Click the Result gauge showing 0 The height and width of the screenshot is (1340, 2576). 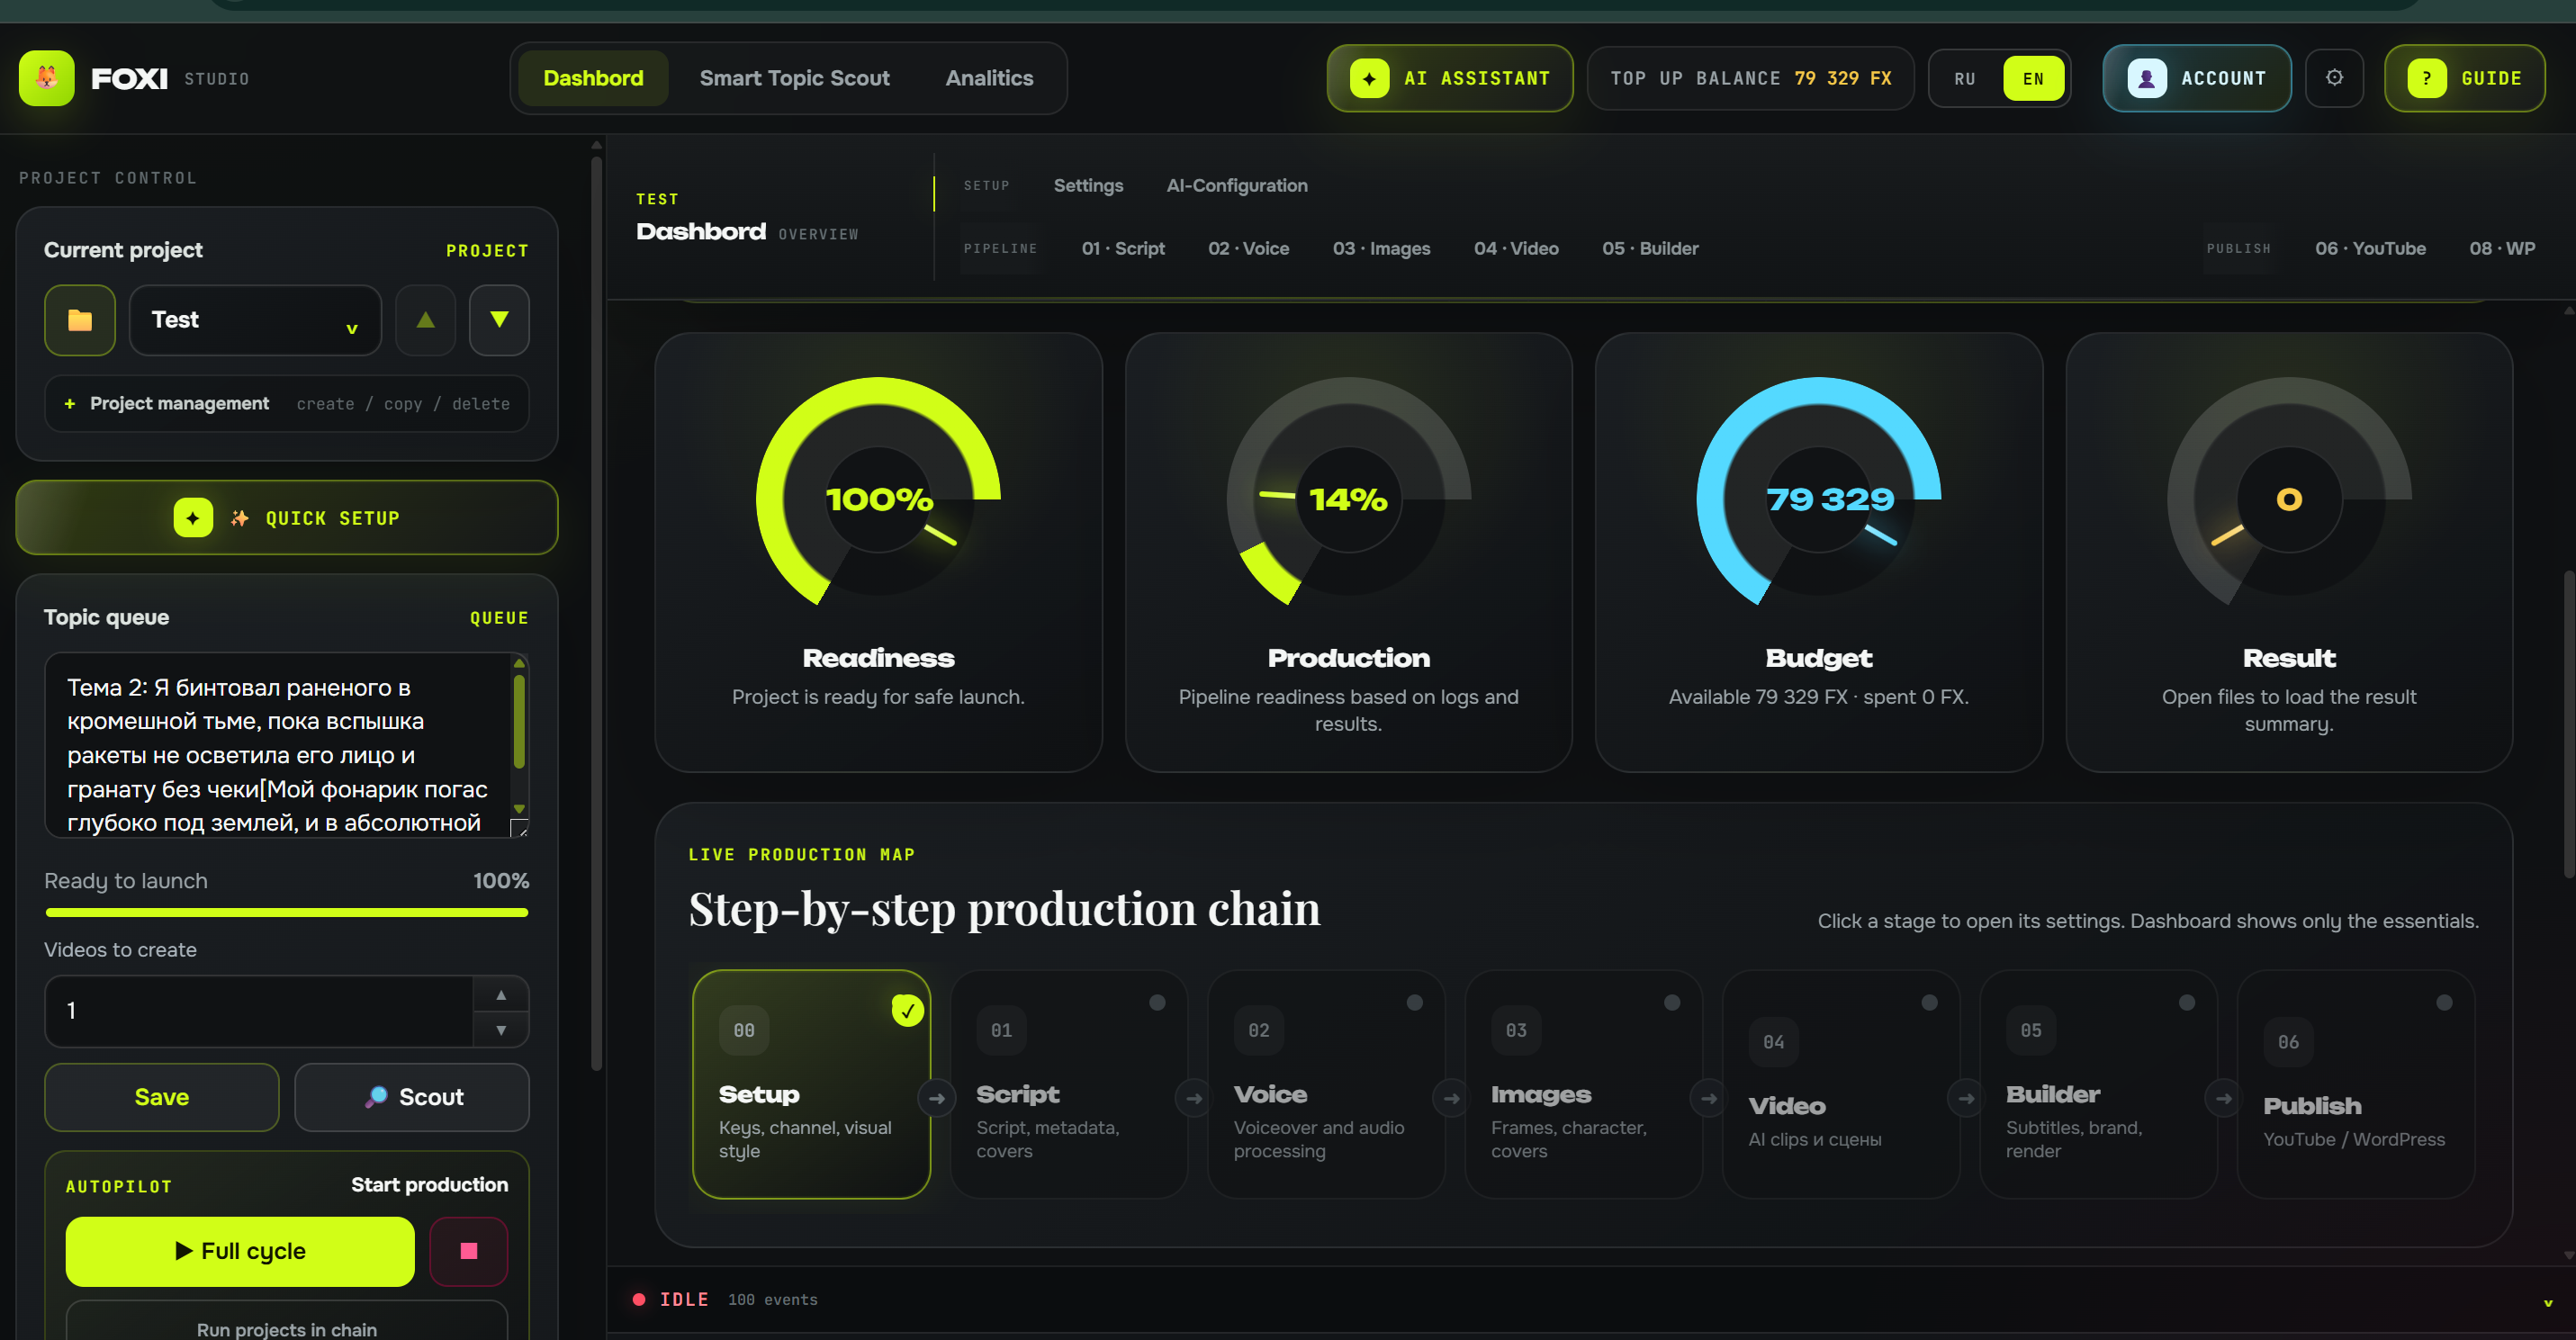click(2289, 497)
